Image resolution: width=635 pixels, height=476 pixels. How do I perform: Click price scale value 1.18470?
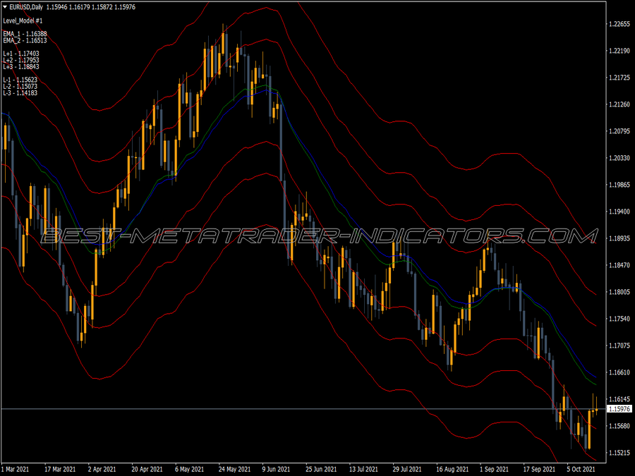[x=619, y=265]
